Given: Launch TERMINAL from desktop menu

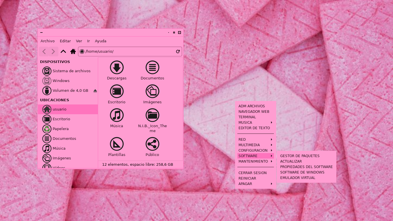Looking at the screenshot, I should pos(255,117).
